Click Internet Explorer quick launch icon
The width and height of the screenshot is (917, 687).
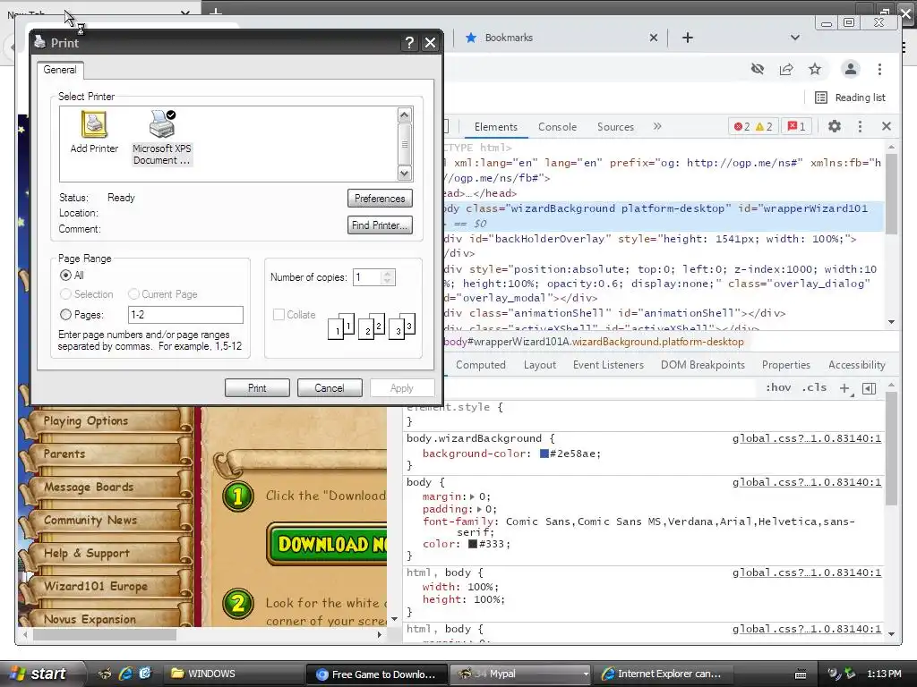tap(125, 674)
